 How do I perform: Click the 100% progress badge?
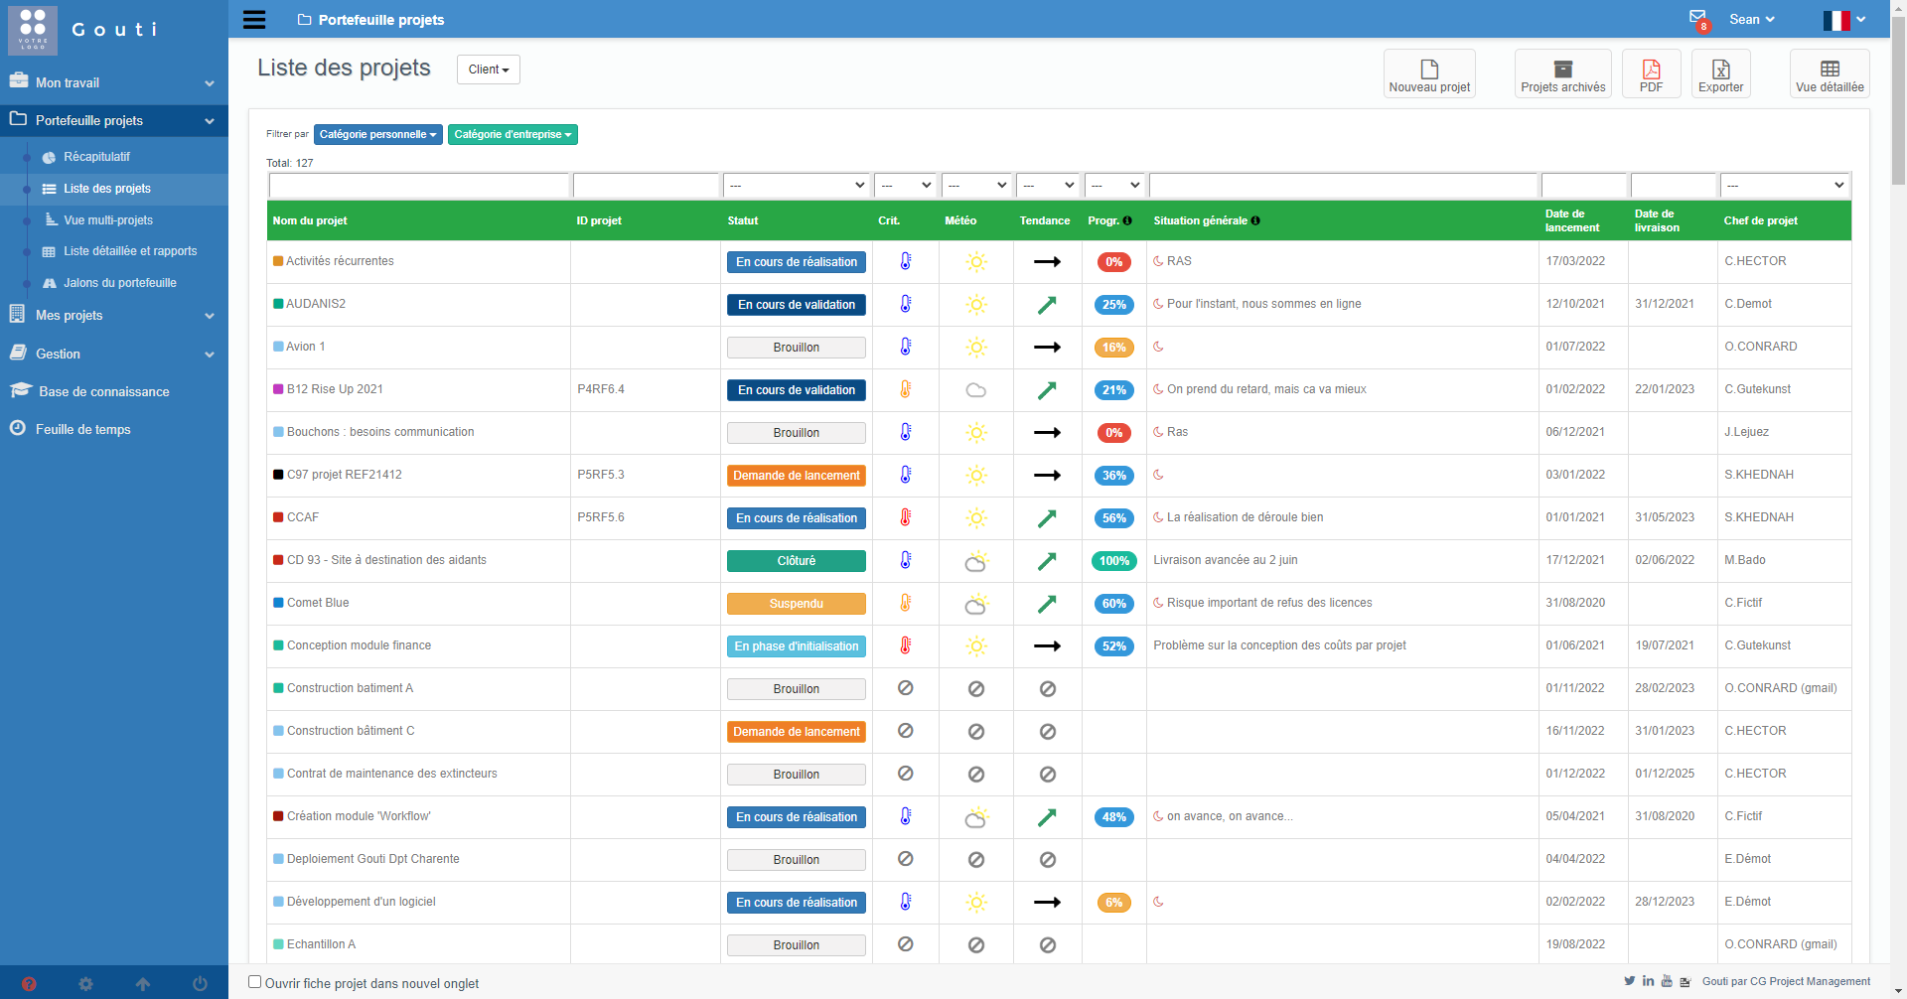click(1113, 561)
